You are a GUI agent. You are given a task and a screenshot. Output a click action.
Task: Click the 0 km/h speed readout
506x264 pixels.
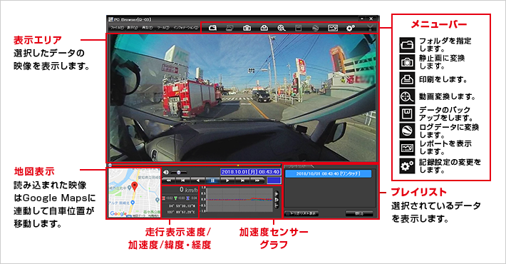click(x=188, y=190)
